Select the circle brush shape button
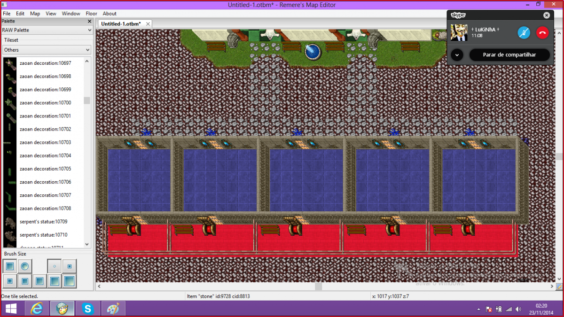This screenshot has width=564, height=317. (x=25, y=266)
